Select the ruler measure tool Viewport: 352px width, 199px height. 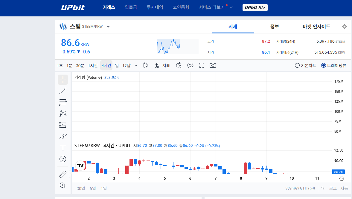[x=63, y=174]
